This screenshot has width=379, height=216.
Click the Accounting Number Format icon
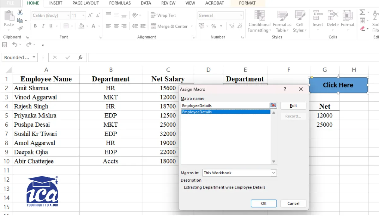tap(201, 26)
